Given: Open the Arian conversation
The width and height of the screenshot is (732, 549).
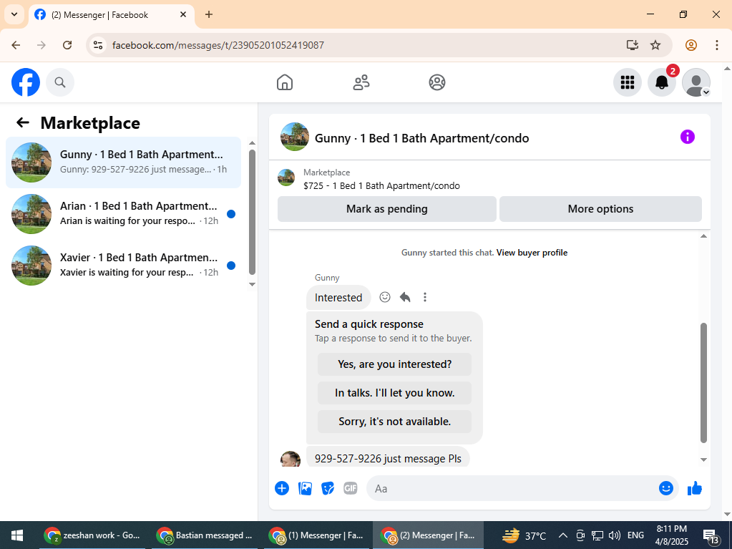Looking at the screenshot, I should click(123, 214).
